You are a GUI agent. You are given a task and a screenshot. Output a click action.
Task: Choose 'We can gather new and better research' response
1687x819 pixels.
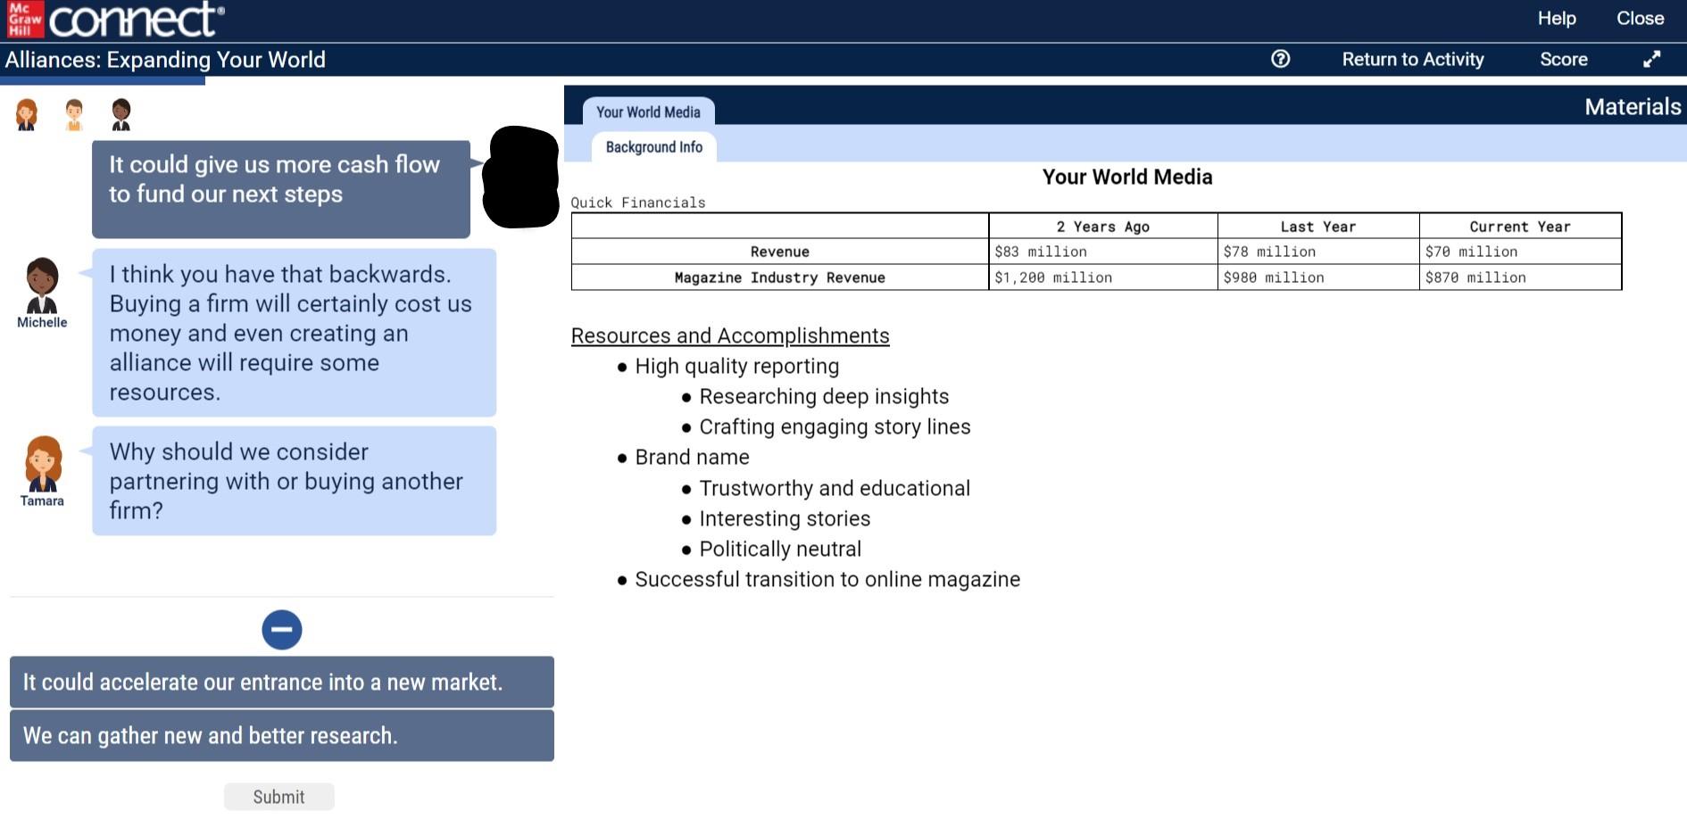click(x=282, y=736)
